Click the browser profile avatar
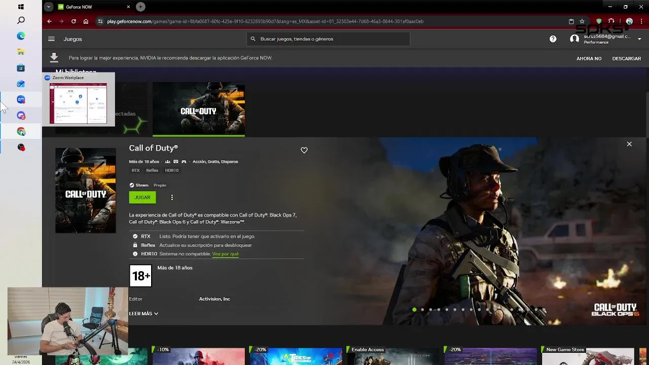Image resolution: width=649 pixels, height=365 pixels. (629, 21)
